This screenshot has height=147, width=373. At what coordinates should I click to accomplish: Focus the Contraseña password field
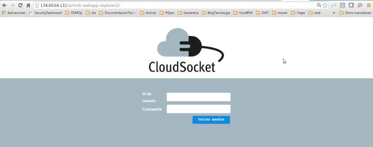tap(199, 109)
